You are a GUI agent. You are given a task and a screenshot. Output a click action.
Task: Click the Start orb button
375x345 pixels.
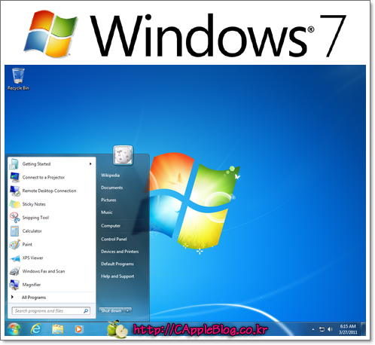point(14,328)
